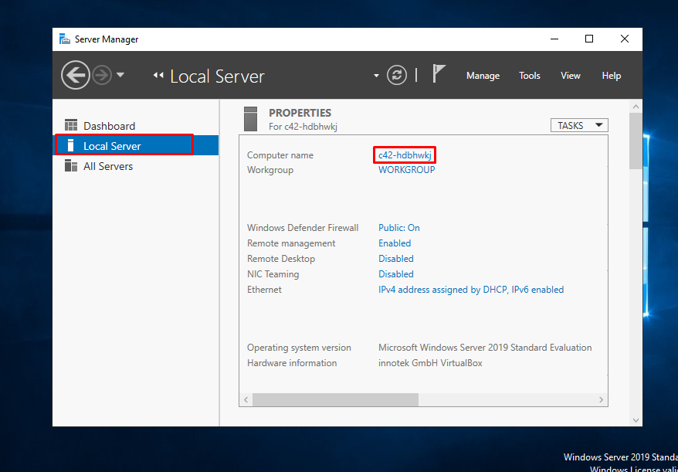
Task: Open the Windows Defender Firewall Public: On link
Action: (x=399, y=227)
